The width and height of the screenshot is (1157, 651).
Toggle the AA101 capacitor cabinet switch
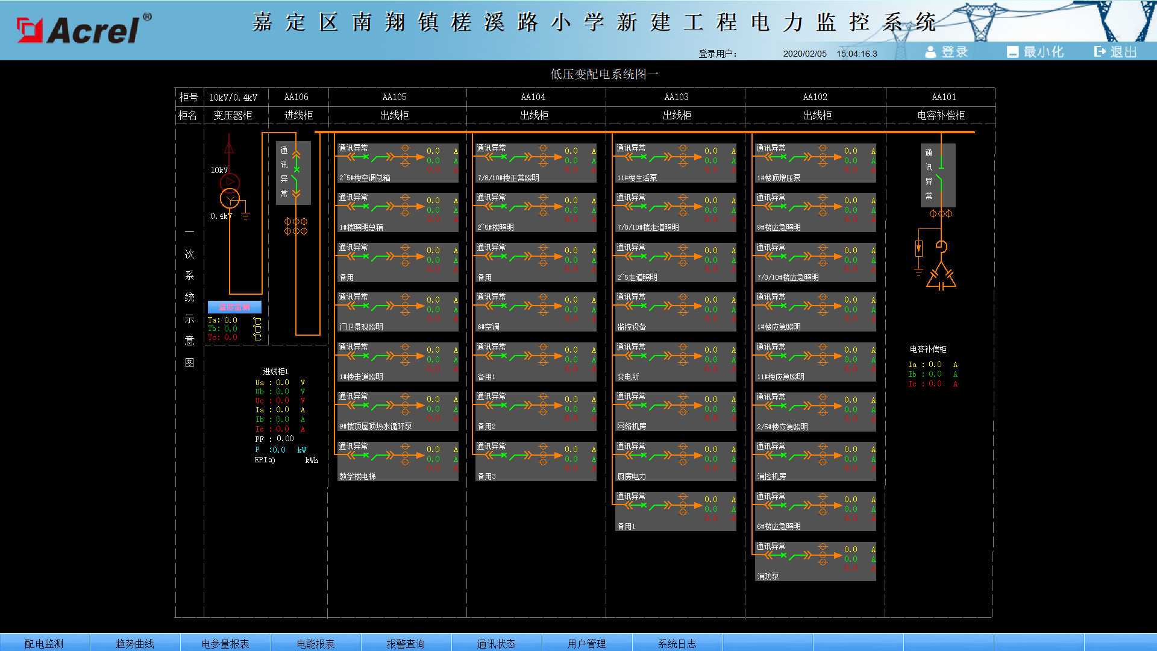(x=940, y=175)
